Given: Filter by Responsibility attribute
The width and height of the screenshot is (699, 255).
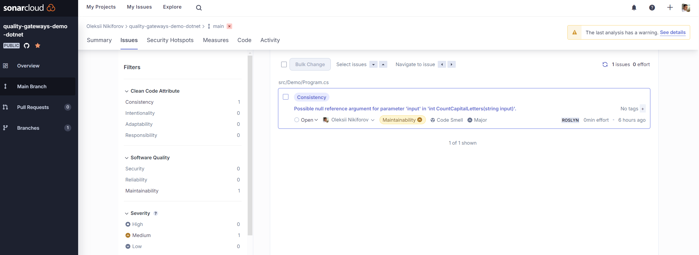Looking at the screenshot, I should 183,135.
